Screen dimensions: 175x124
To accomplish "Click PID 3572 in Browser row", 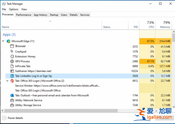I will click(135, 47).
